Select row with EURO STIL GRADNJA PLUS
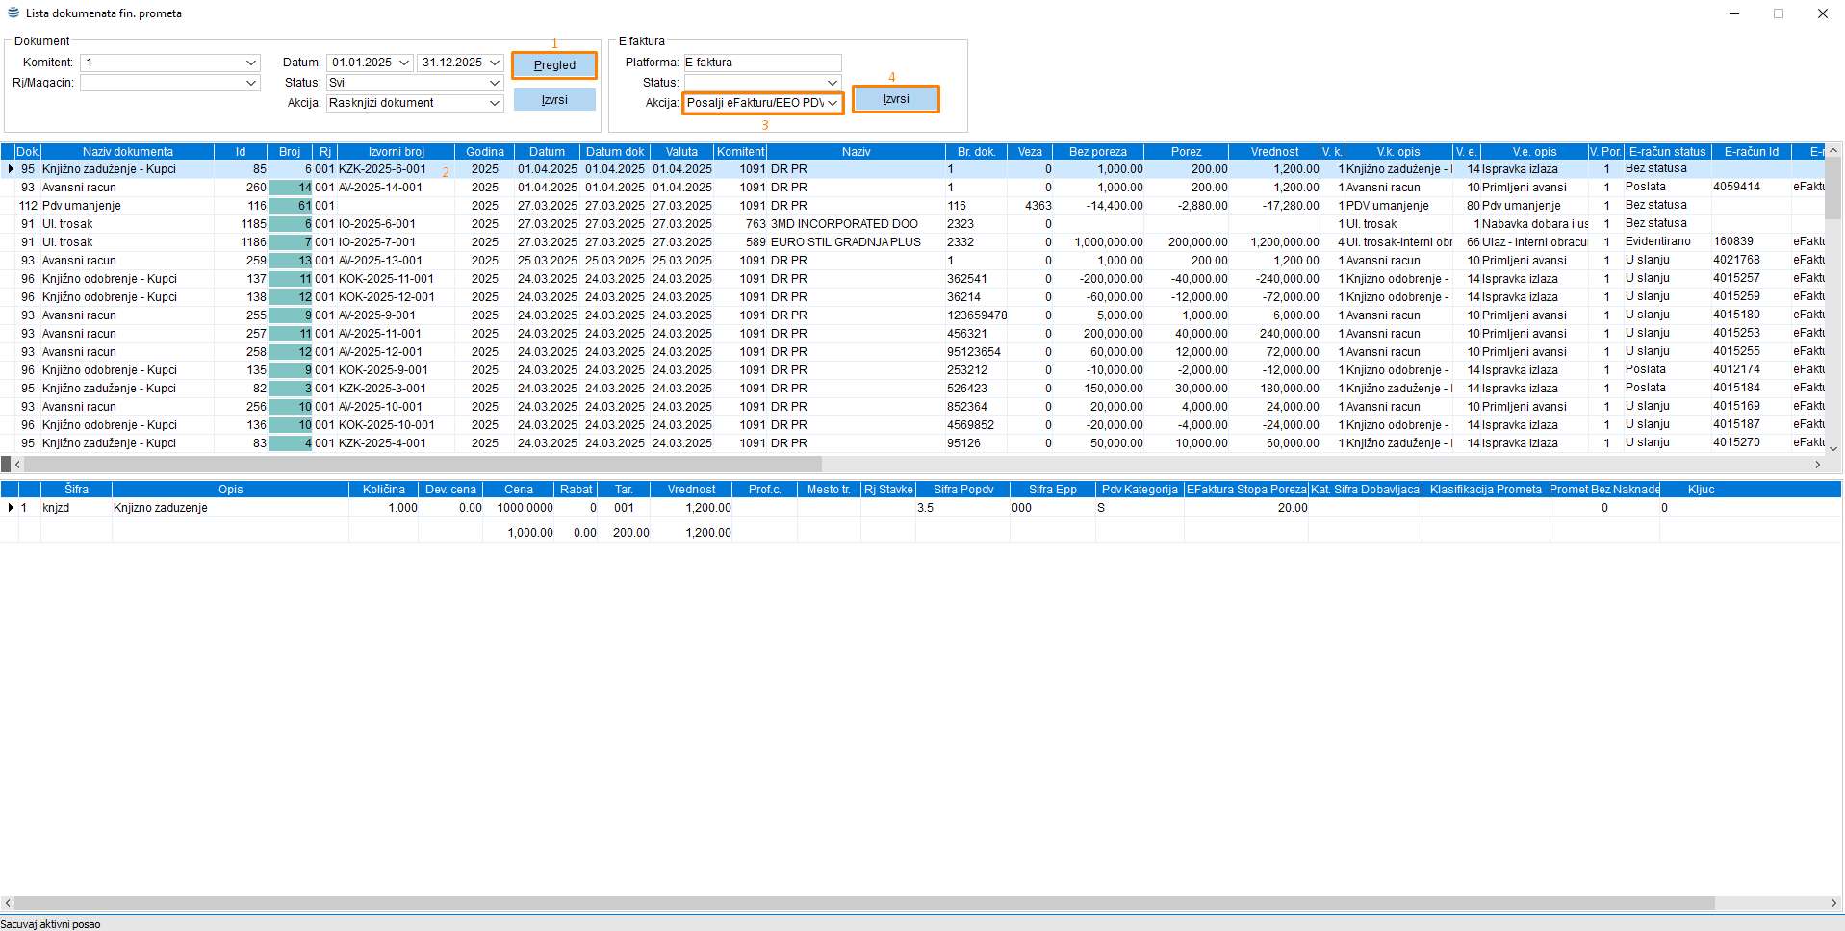This screenshot has width=1845, height=931. [x=845, y=242]
